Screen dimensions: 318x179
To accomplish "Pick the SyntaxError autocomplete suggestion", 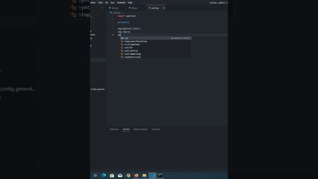I will [156, 51].
